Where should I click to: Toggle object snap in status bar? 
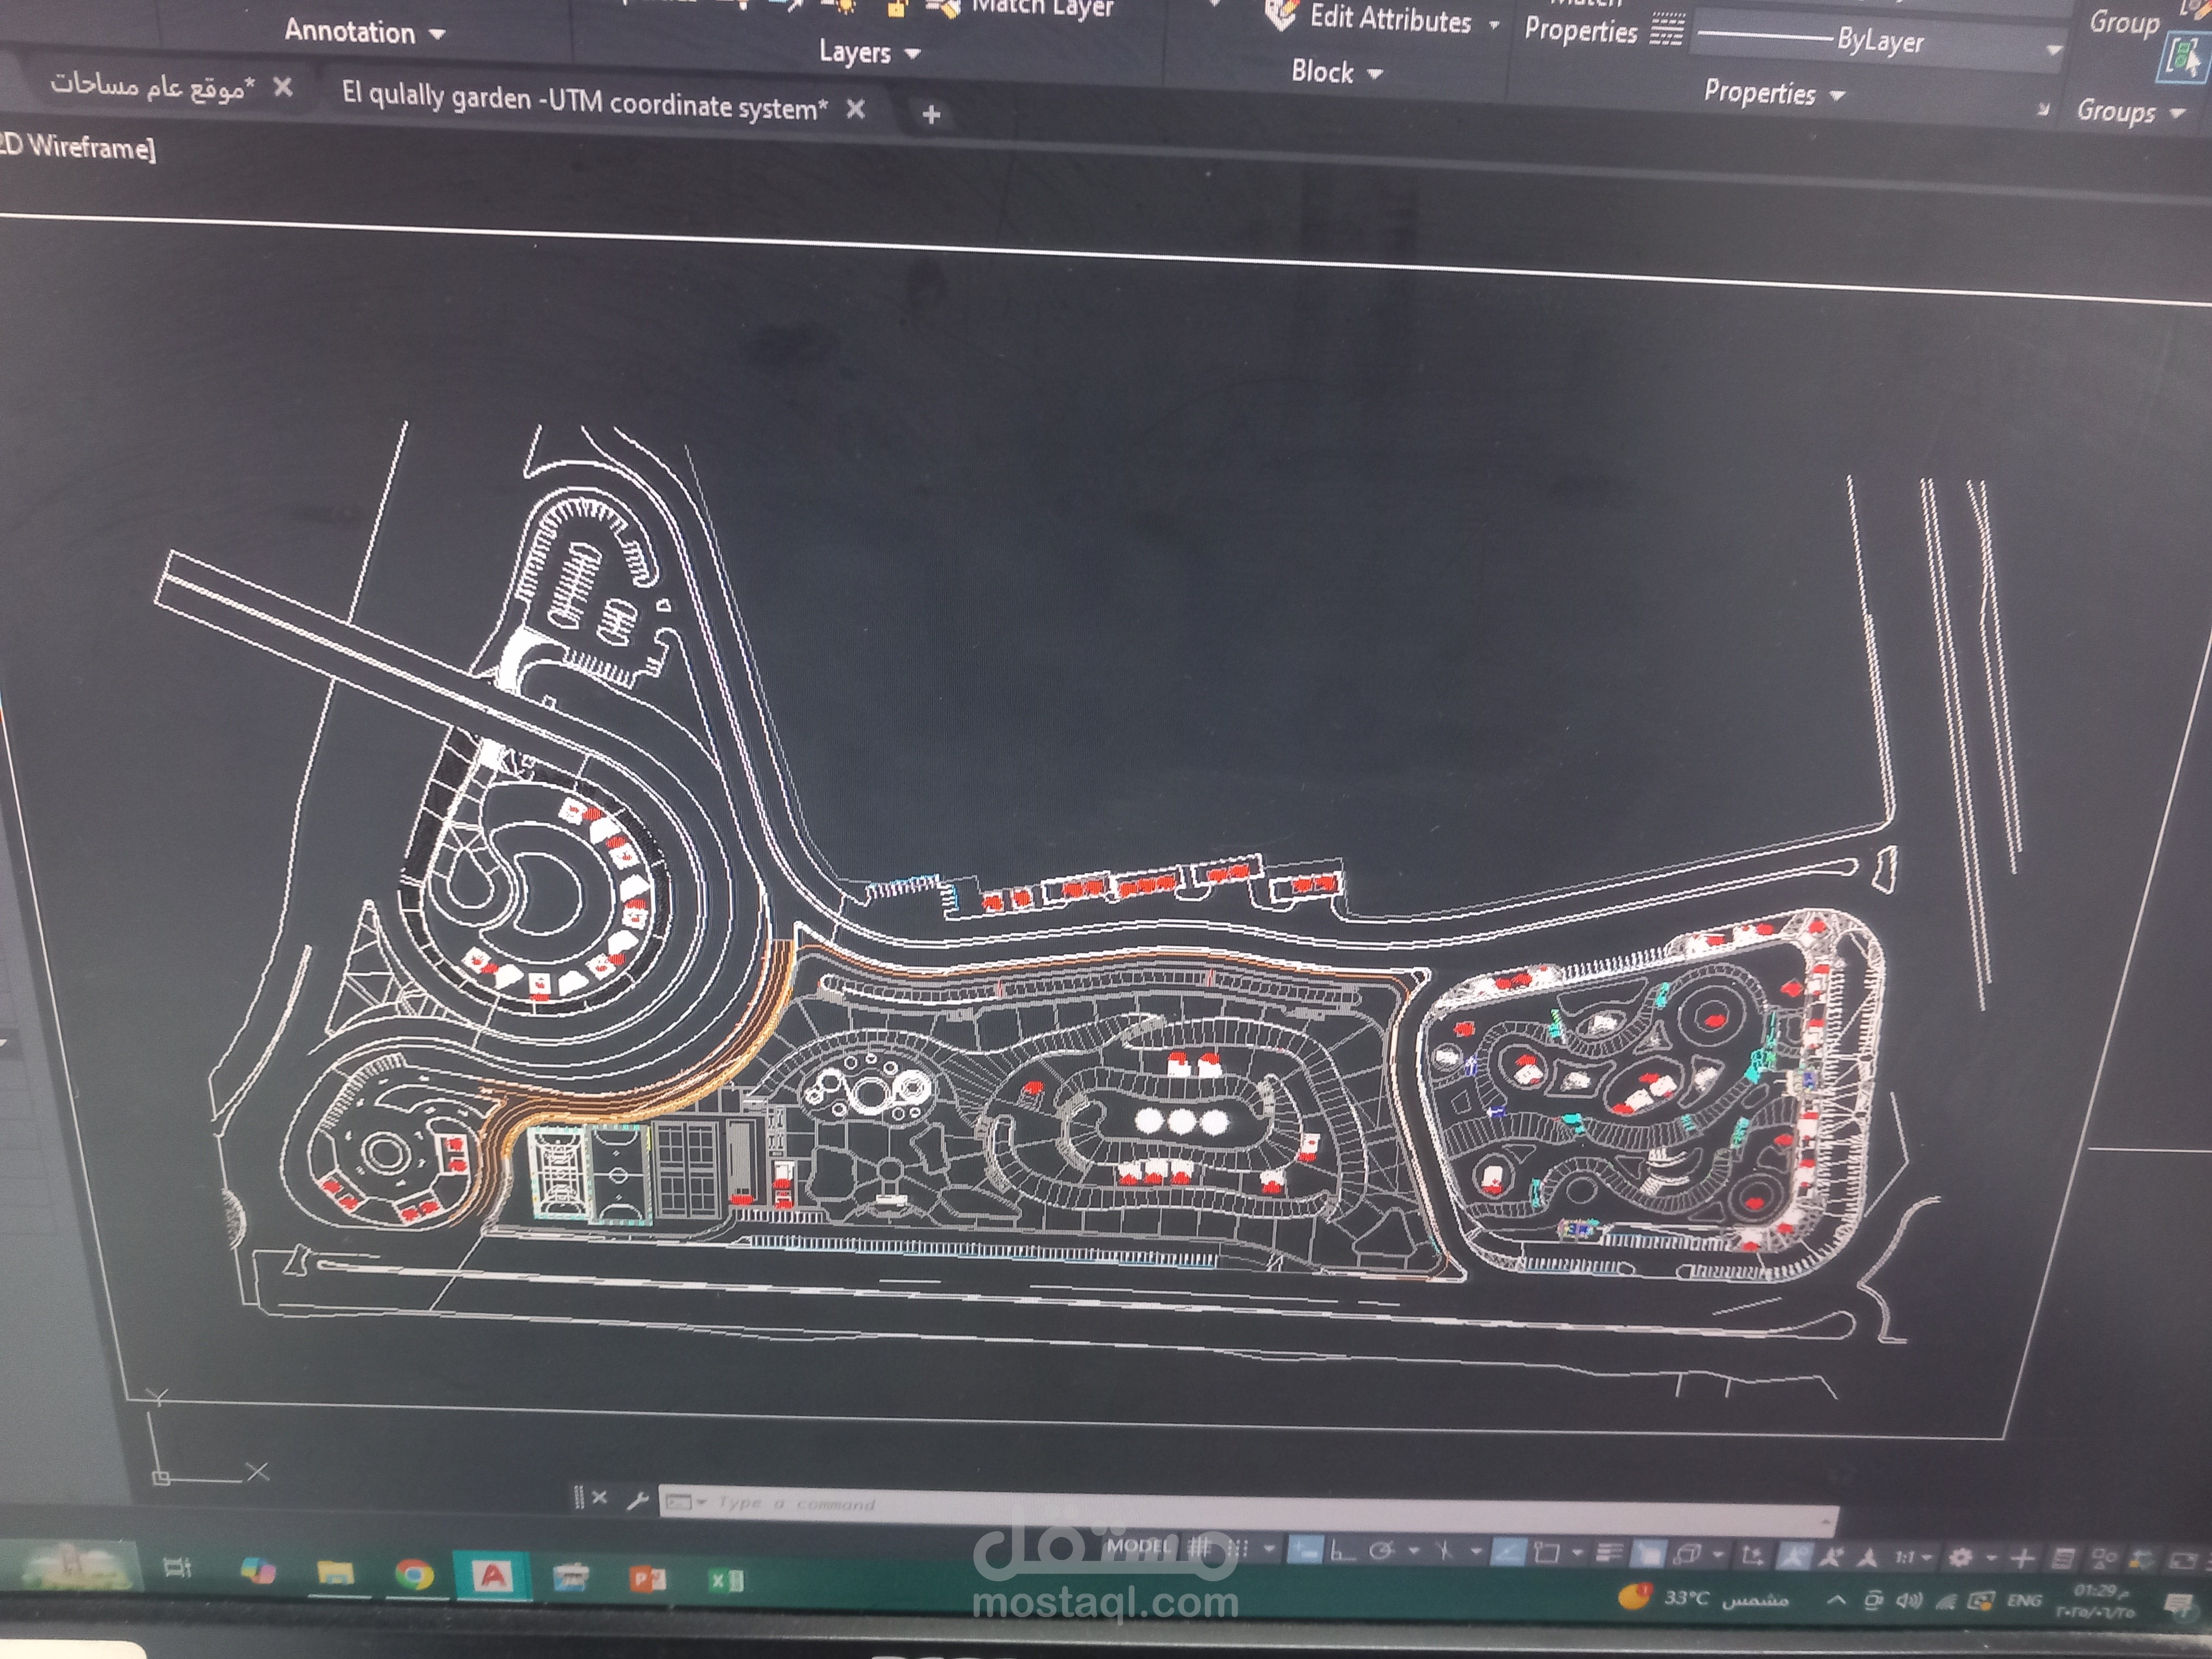point(1547,1553)
